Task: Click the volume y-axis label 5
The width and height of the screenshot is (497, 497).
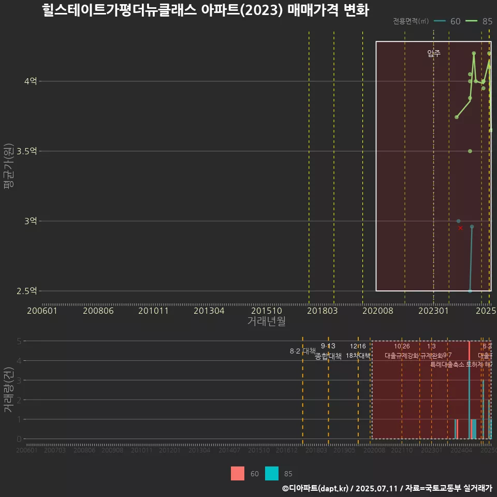Action: pyautogui.click(x=19, y=341)
